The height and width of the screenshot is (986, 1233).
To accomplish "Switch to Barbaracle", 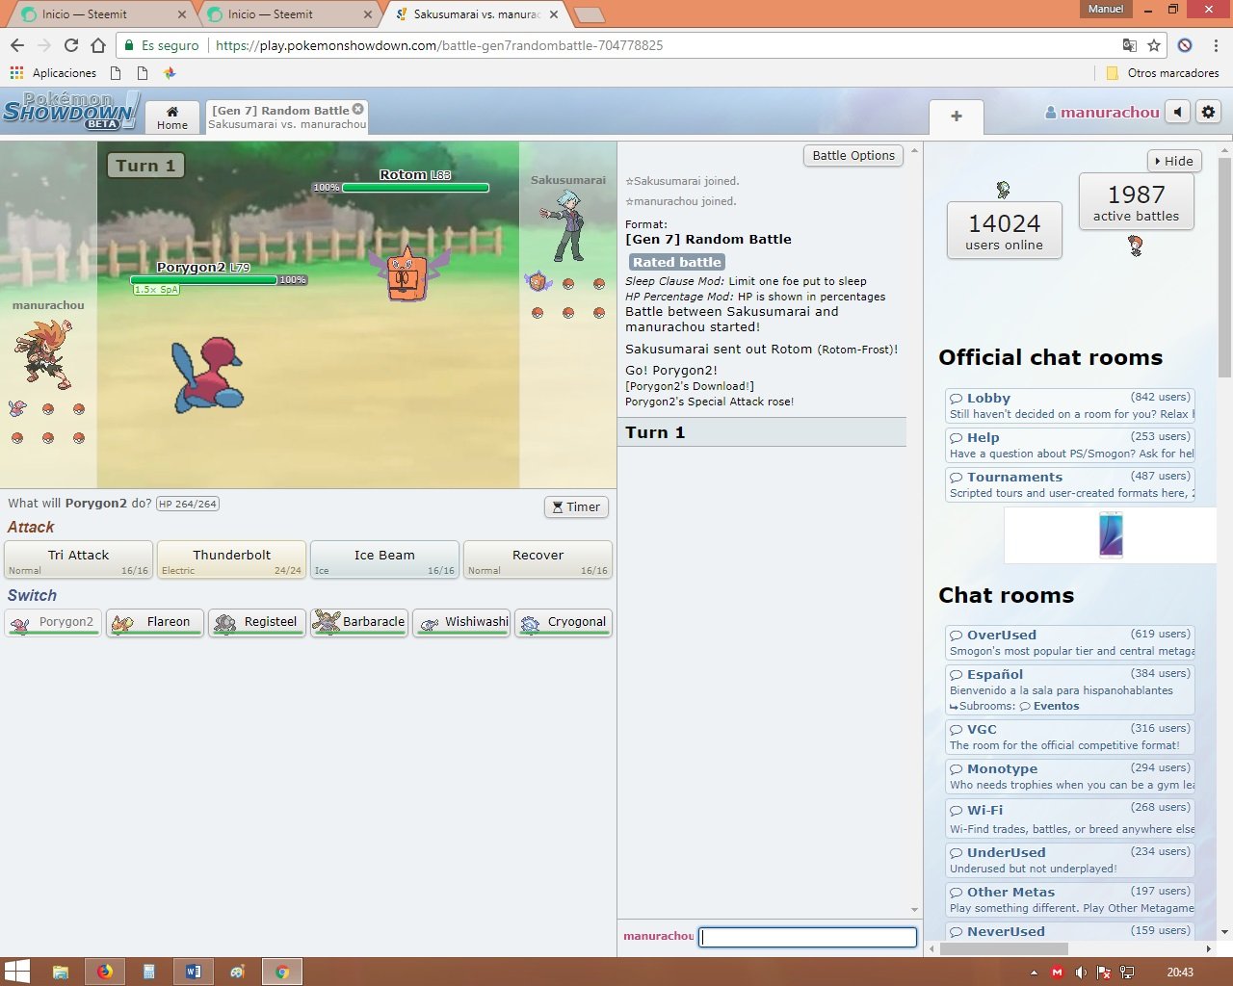I will click(x=359, y=622).
